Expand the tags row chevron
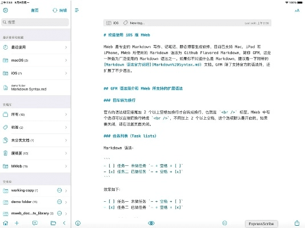The width and height of the screenshot is (305, 228). pos(66,128)
